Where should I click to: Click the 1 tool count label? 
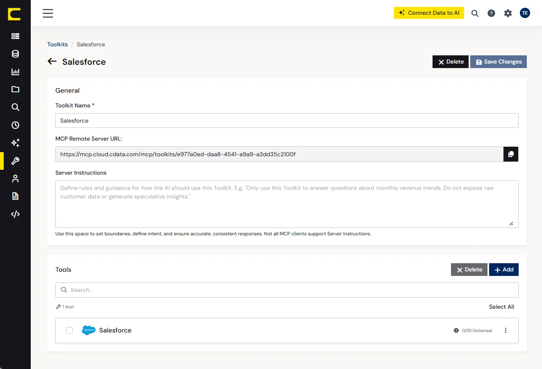68,307
